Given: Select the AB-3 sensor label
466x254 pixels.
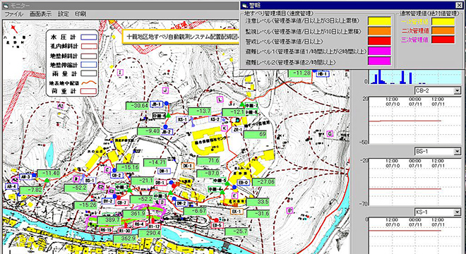Looking at the screenshot, I should point(25,177).
